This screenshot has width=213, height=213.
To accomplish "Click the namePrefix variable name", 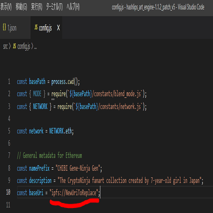I will [x=39, y=168].
